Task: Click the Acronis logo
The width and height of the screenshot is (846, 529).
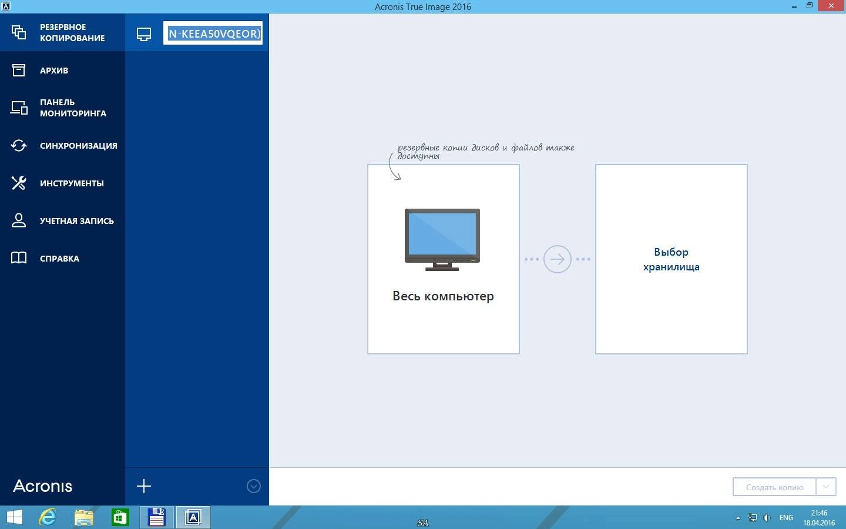Action: (x=43, y=486)
